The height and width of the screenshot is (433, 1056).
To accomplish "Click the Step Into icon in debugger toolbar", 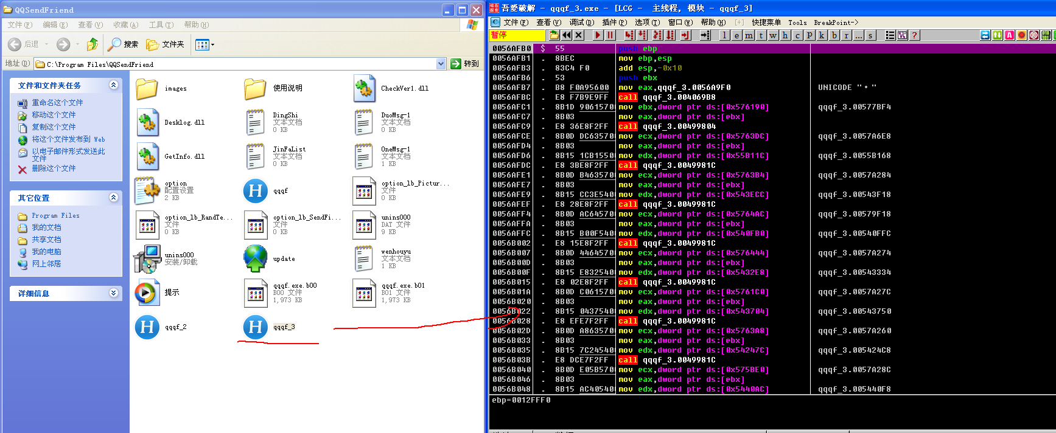I will [629, 35].
